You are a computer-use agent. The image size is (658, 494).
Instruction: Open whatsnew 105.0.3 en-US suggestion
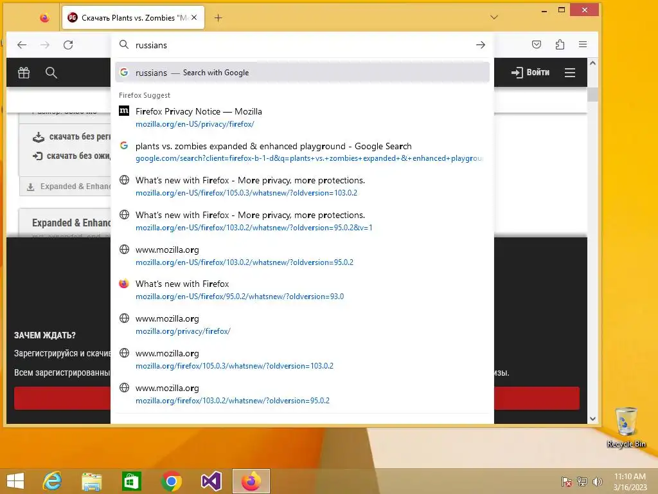pyautogui.click(x=302, y=186)
